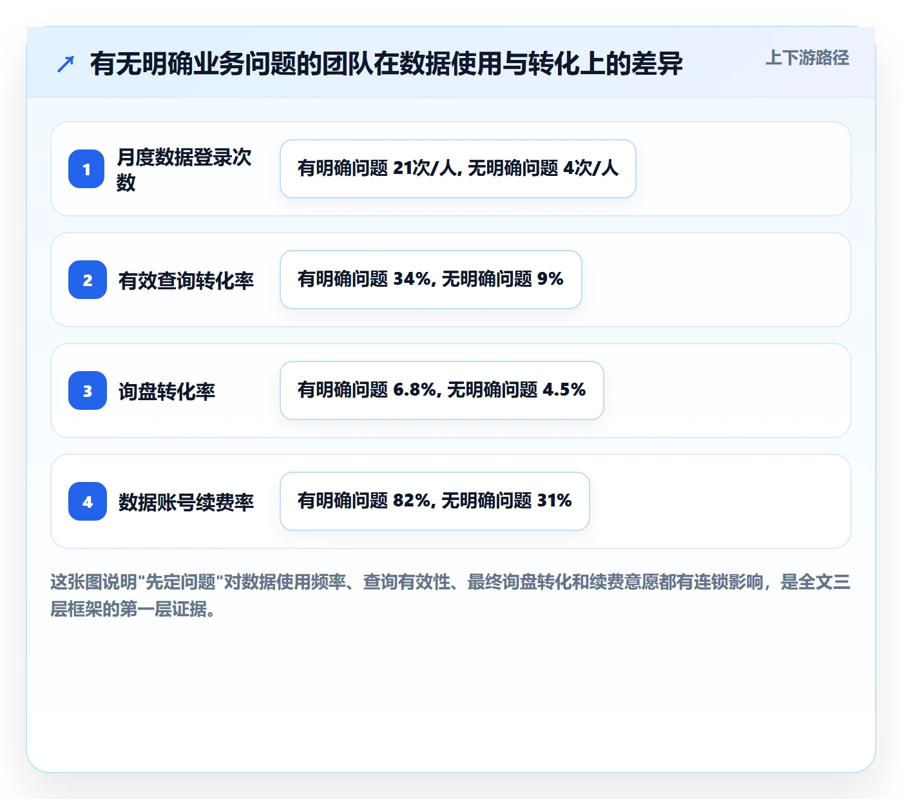This screenshot has height=799, width=902.
Task: Click the step 2 number badge
Action: coord(88,280)
